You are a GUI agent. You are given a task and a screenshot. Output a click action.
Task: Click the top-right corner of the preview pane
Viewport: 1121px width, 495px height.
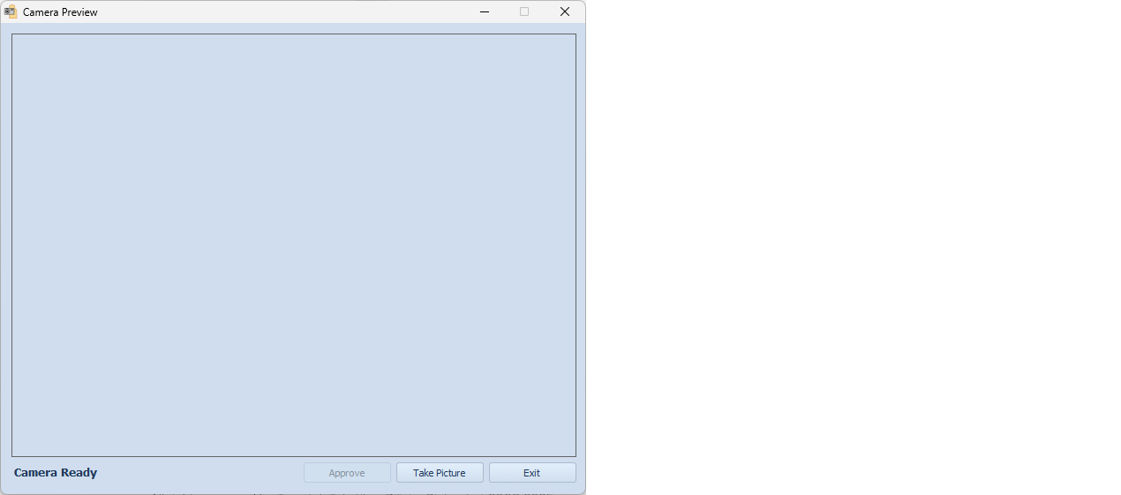[x=573, y=37]
